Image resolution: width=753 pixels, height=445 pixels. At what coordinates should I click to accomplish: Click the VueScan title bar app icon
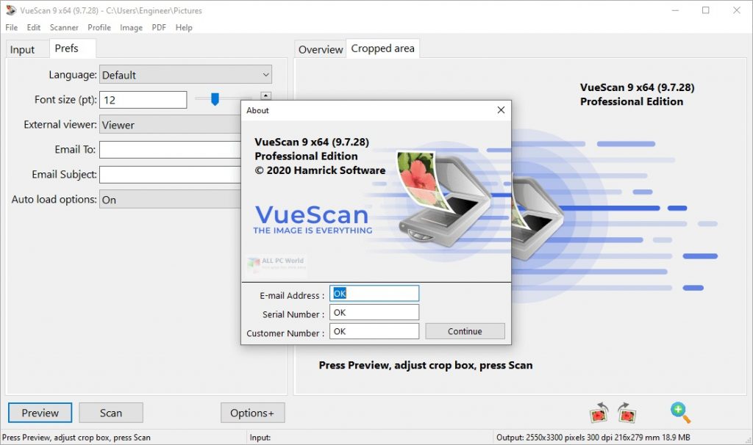click(x=10, y=10)
